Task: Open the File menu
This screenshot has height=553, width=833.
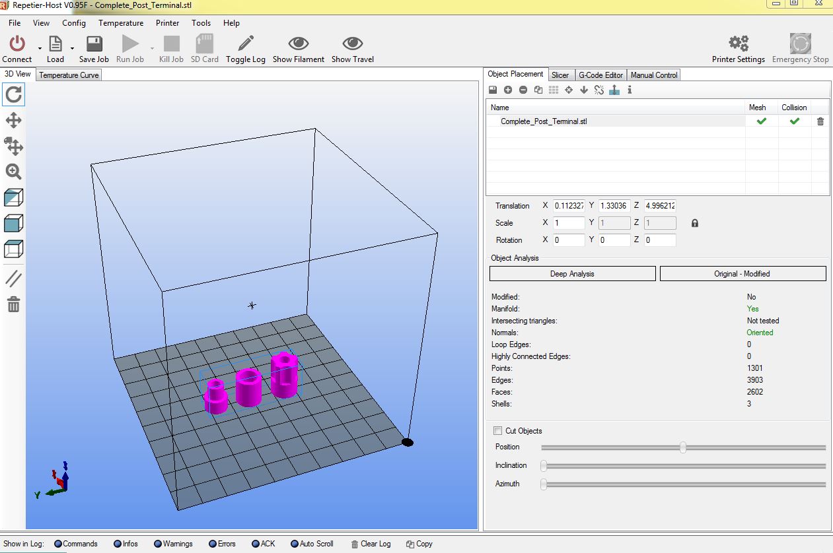Action: 15,22
